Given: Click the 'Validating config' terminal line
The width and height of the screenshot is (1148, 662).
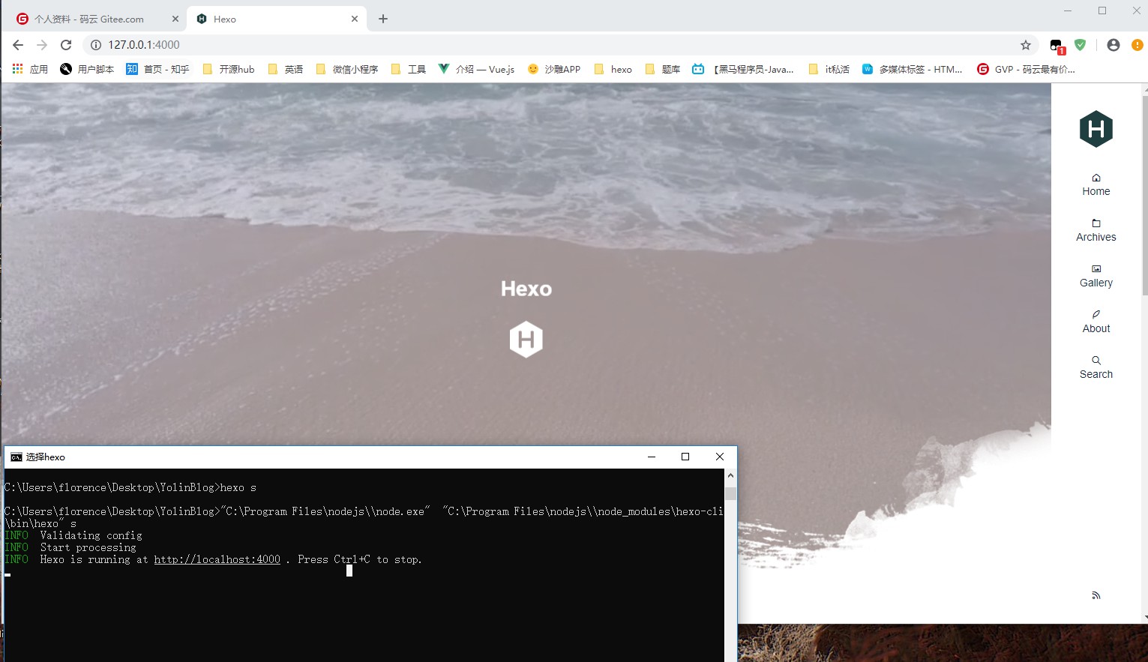Looking at the screenshot, I should (91, 535).
